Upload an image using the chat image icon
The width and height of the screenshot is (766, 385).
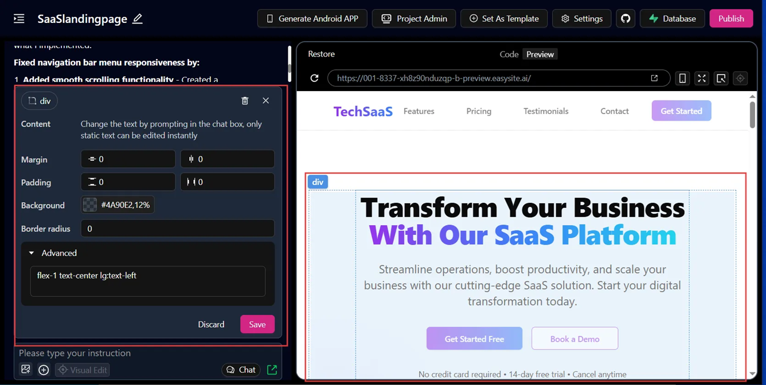click(26, 370)
